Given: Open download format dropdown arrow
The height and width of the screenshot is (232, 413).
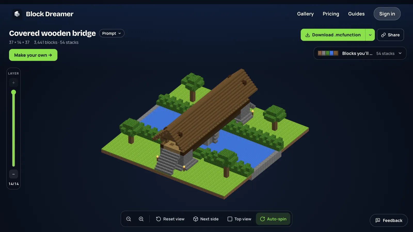Looking at the screenshot, I should point(370,35).
